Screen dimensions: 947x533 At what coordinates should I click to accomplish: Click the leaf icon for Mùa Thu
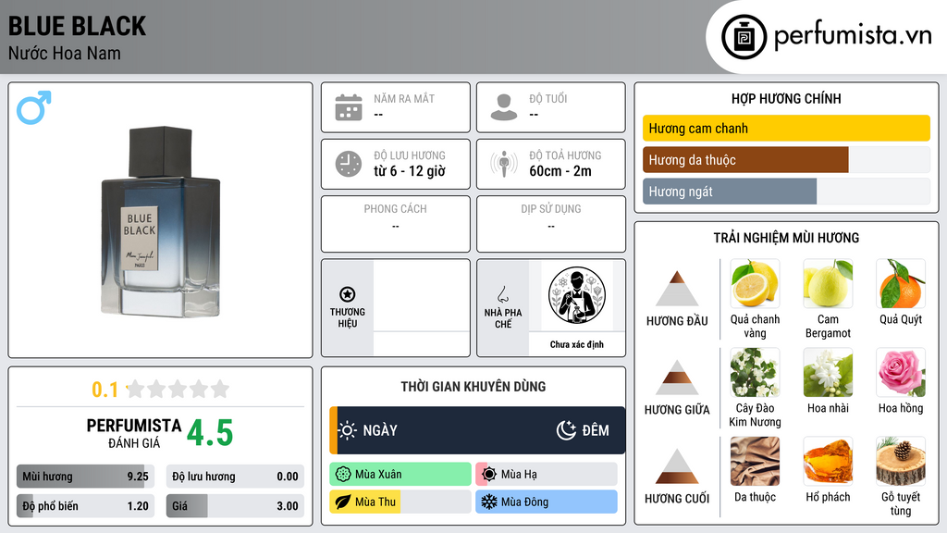343,502
